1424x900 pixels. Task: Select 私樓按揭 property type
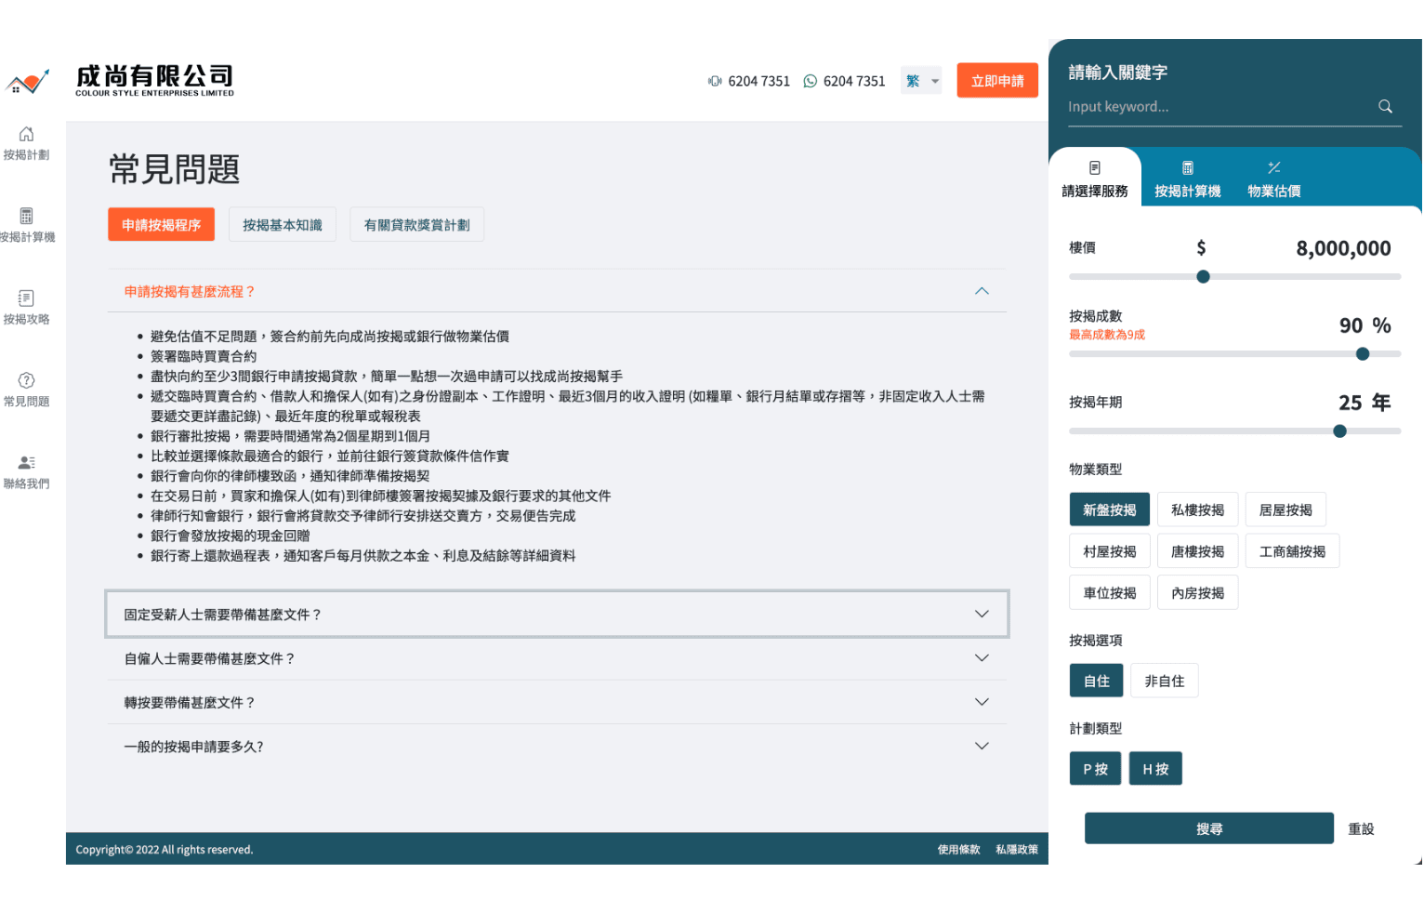pyautogui.click(x=1197, y=510)
